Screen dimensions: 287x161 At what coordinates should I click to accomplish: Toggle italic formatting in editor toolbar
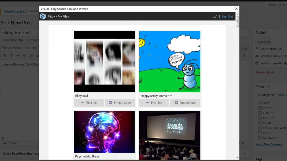click(11, 56)
